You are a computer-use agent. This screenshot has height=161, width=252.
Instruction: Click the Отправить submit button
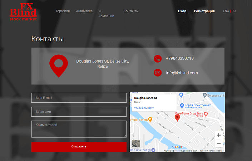point(79,146)
